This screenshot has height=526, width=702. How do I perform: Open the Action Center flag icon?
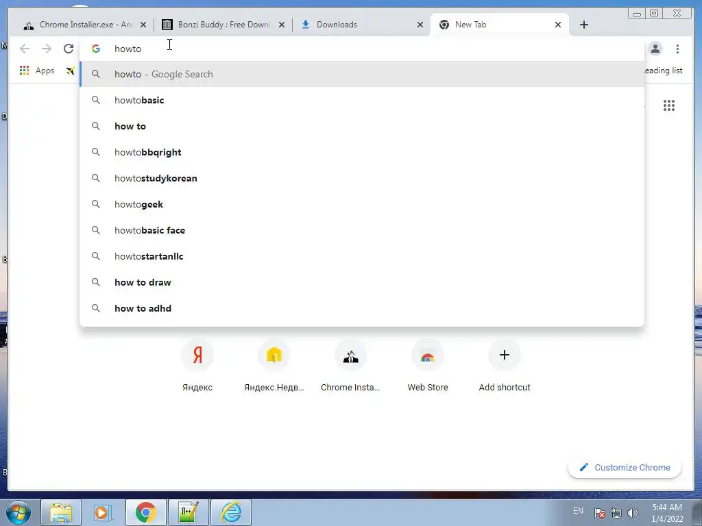600,512
